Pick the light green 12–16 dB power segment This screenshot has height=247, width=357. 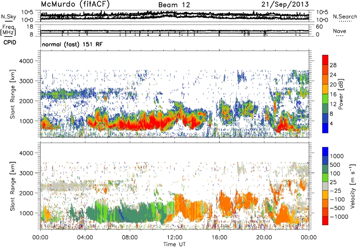click(325, 99)
